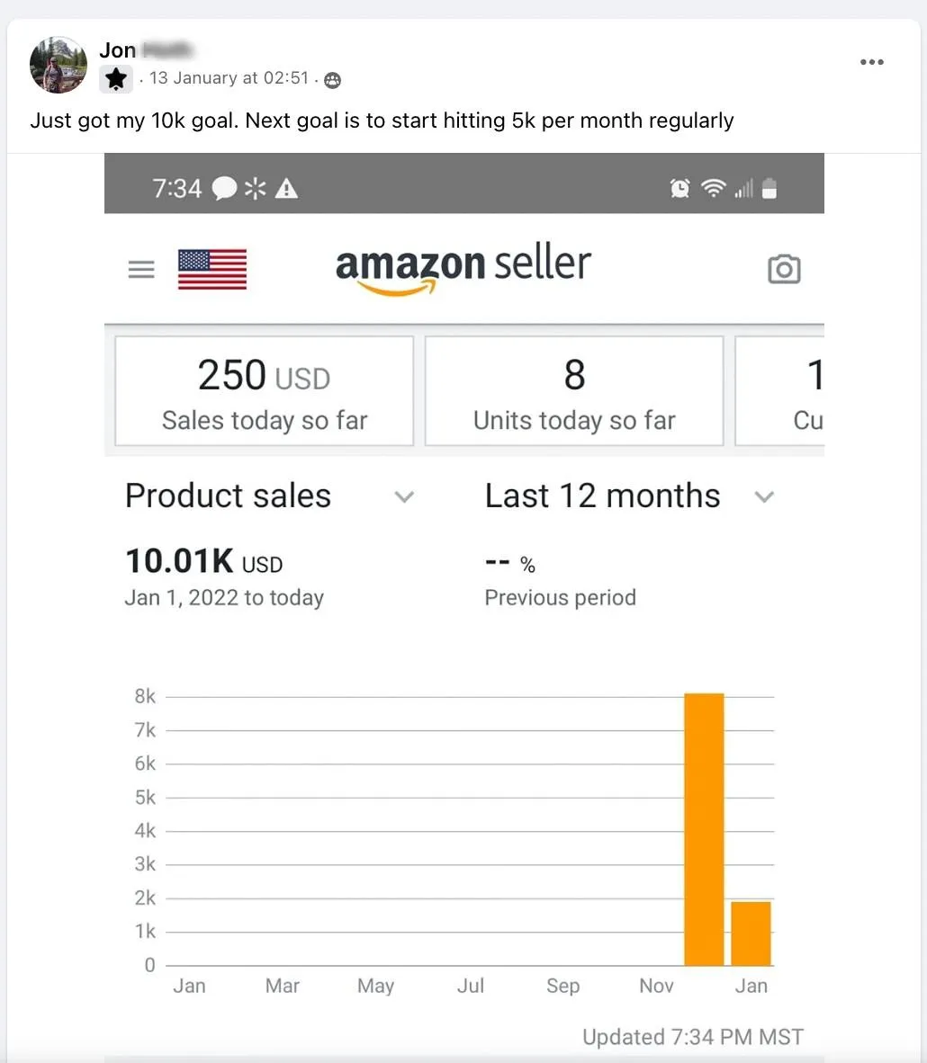Open the hamburger menu in Amazon Seller
This screenshot has height=1063, width=927.
[141, 269]
